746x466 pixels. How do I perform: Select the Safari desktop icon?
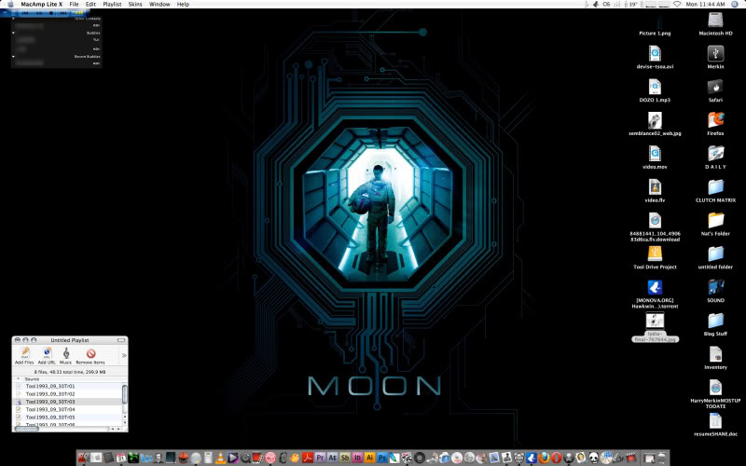tap(715, 87)
